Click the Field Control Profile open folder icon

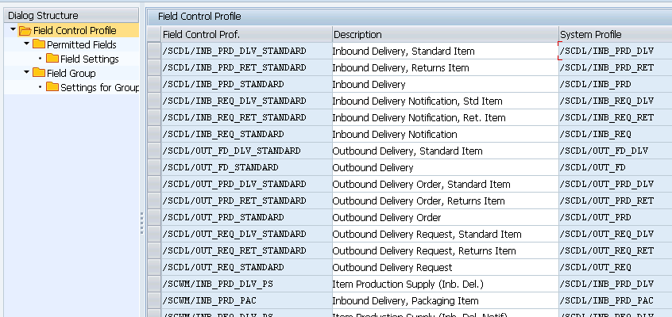pos(25,31)
